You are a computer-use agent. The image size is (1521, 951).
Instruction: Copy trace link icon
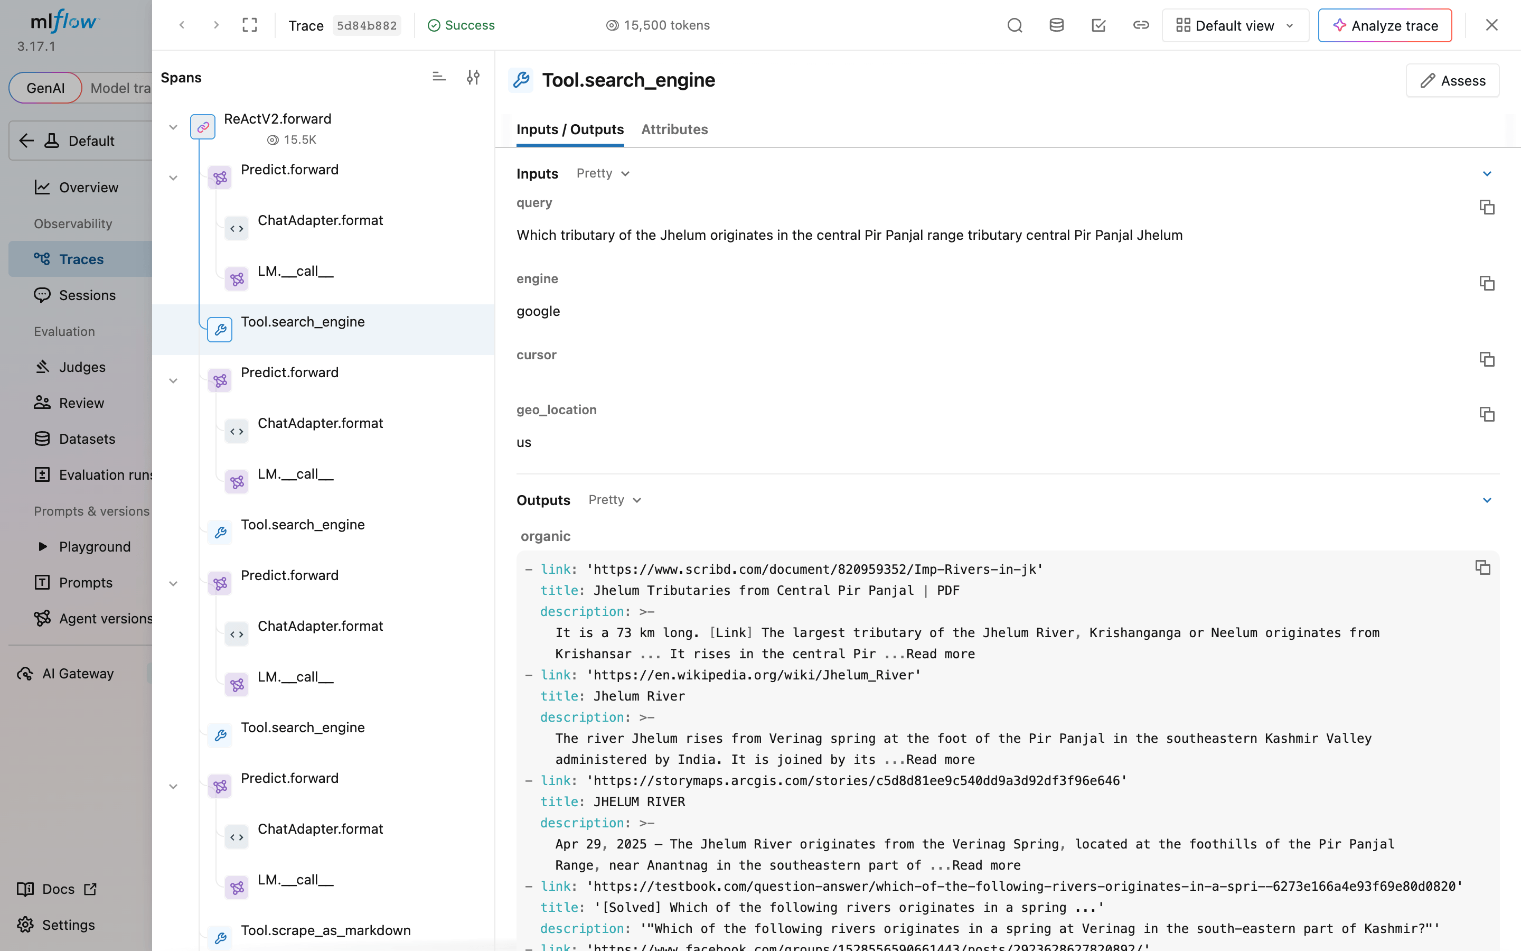click(1141, 25)
